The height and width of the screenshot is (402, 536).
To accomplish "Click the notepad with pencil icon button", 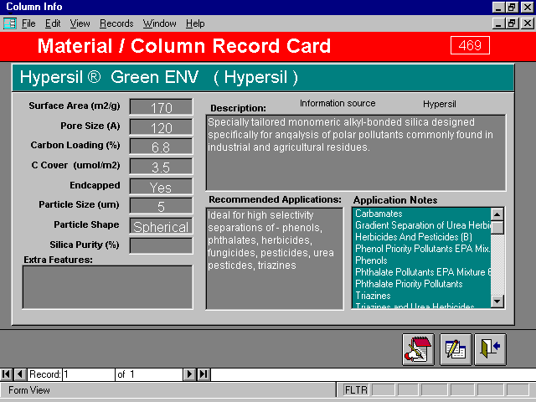I will (418, 349).
